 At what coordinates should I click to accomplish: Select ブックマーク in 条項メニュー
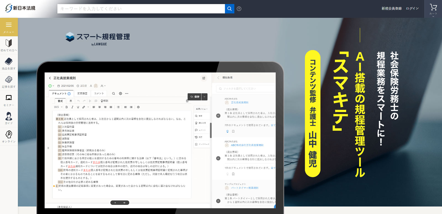(202, 144)
